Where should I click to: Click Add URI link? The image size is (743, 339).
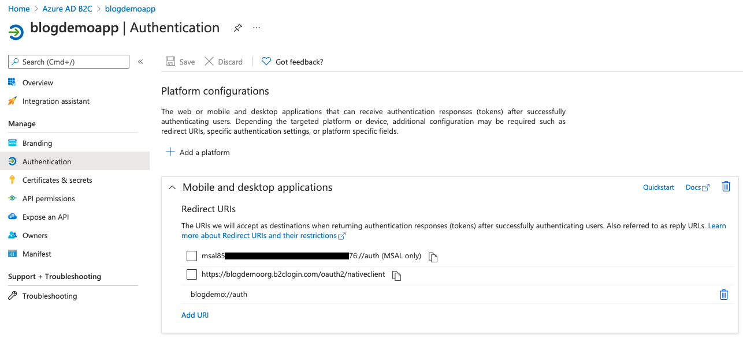click(195, 315)
